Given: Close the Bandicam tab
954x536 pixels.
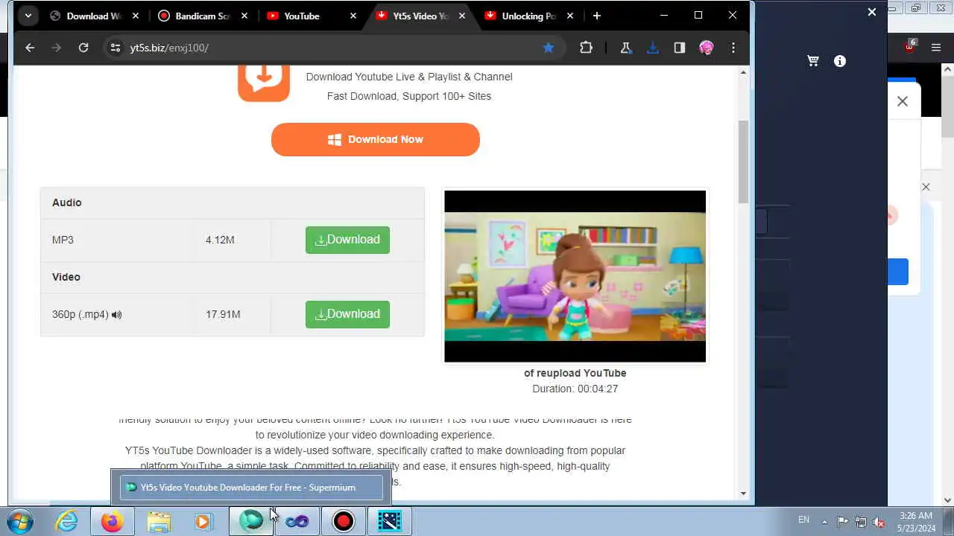Looking at the screenshot, I should click(x=244, y=16).
